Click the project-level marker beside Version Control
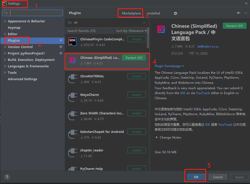The width and height of the screenshot is (250, 184). tap(61, 47)
